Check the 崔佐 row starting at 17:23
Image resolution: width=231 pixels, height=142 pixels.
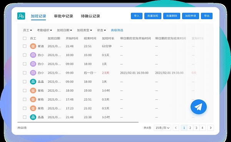click(25, 108)
